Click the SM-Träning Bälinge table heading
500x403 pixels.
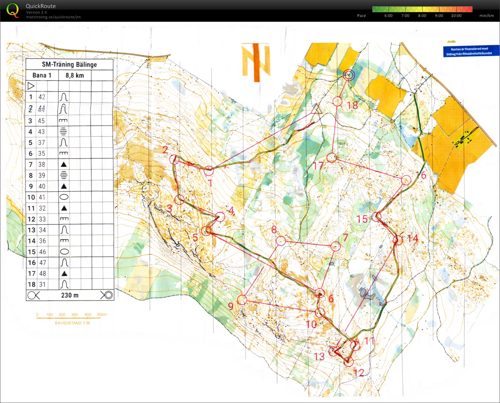(x=69, y=65)
